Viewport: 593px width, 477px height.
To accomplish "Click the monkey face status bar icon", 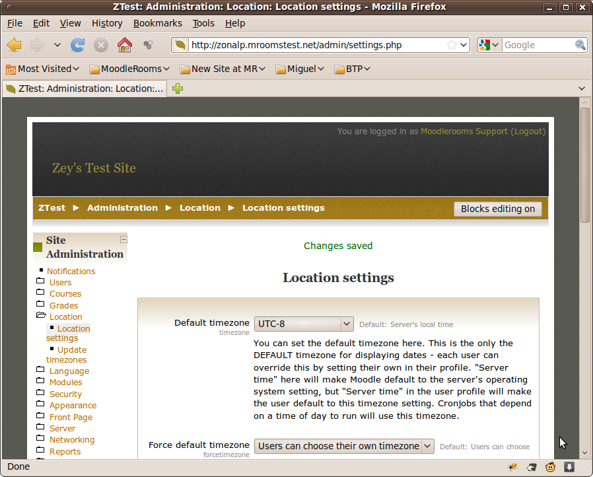I will [550, 467].
